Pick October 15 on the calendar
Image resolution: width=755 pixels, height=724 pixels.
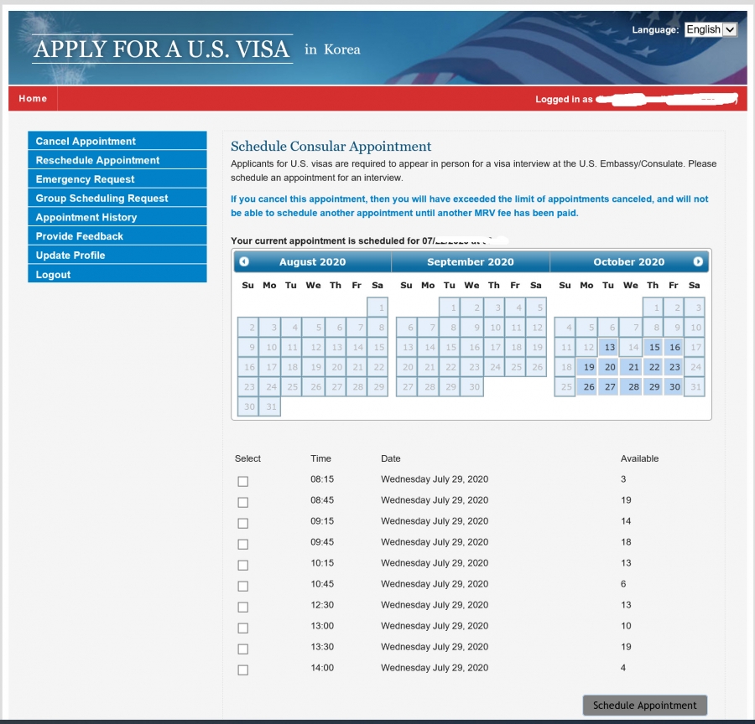[653, 347]
